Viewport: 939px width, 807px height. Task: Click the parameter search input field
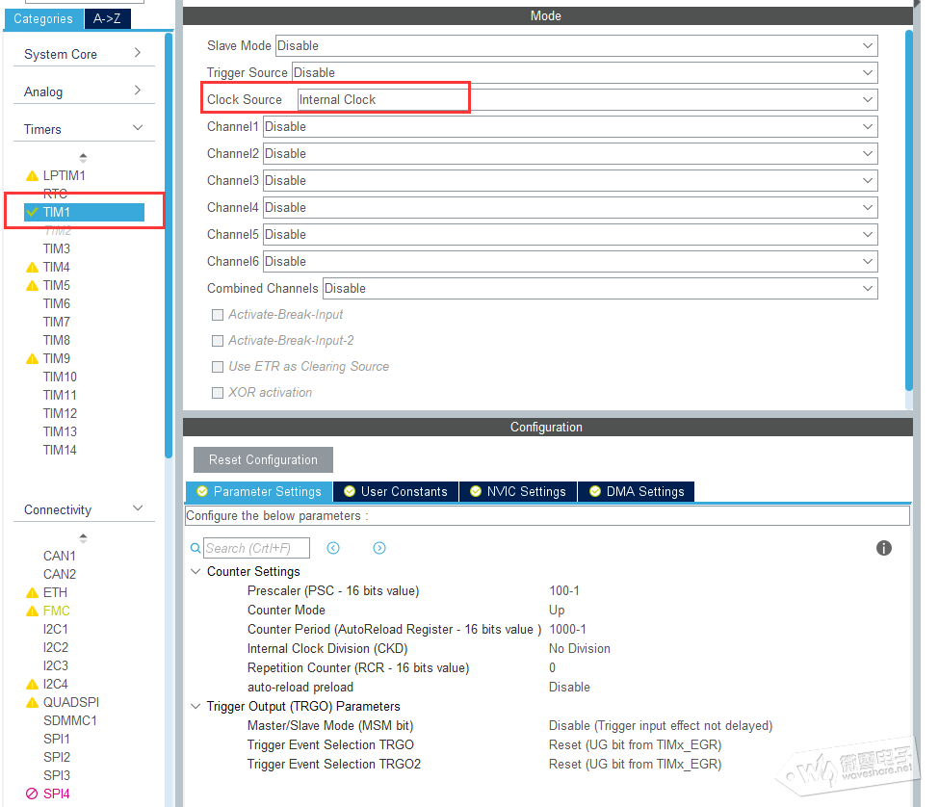coord(256,548)
